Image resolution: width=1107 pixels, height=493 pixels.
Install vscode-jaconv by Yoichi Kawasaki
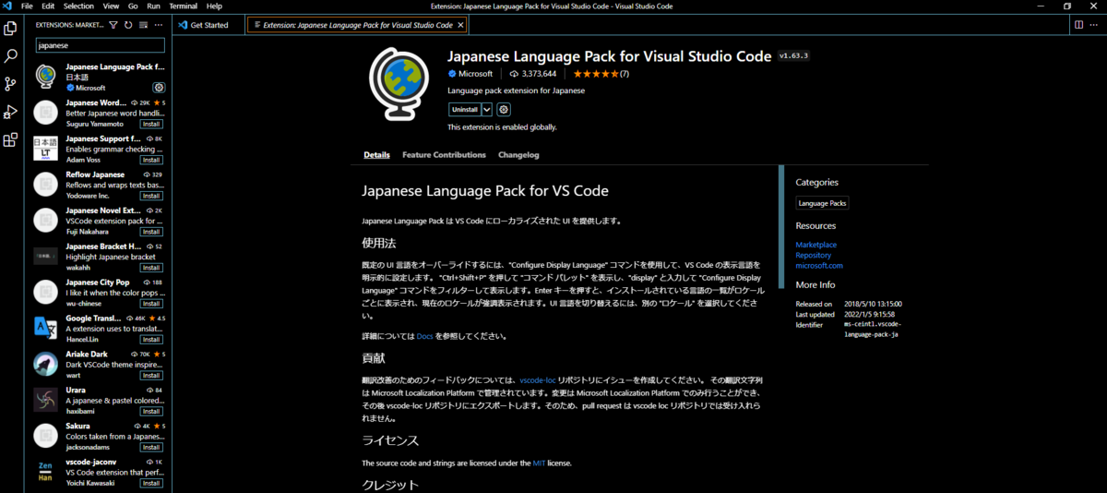[152, 484]
